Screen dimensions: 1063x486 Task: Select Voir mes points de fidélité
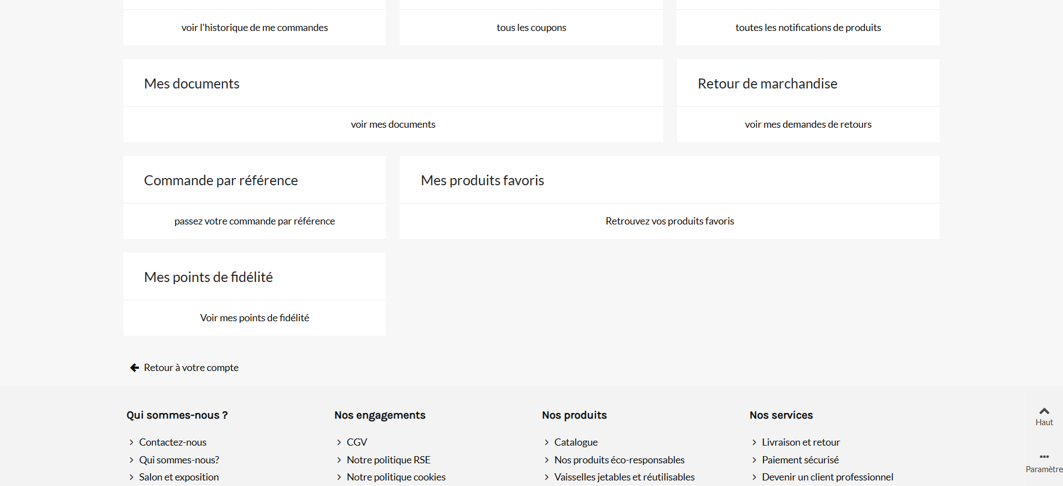(255, 318)
